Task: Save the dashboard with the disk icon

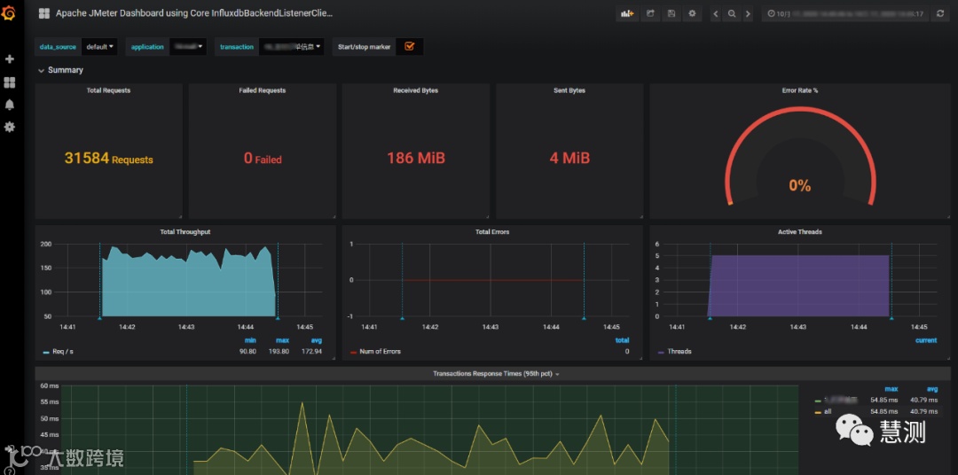Action: coord(671,13)
